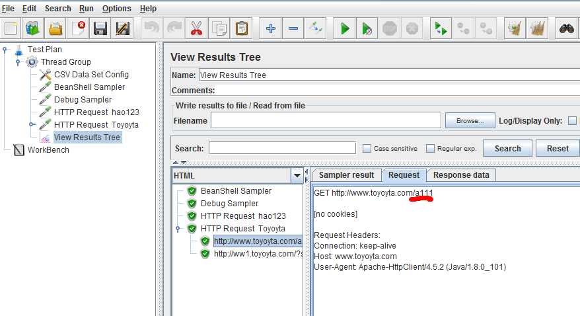Check the Log/Display Only checkbox
The height and width of the screenshot is (316, 580).
(572, 120)
